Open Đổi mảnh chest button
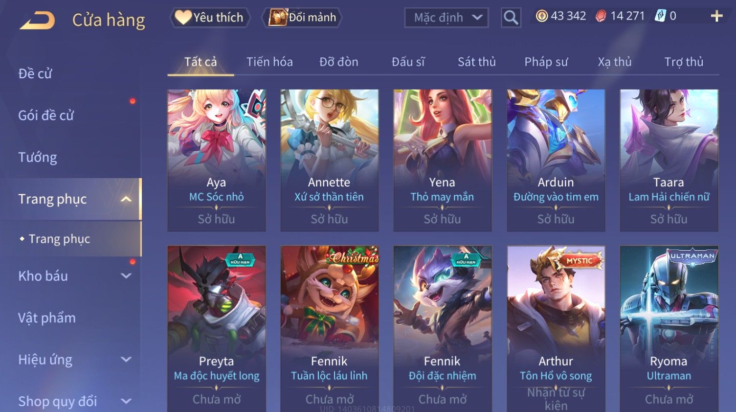 coord(302,18)
